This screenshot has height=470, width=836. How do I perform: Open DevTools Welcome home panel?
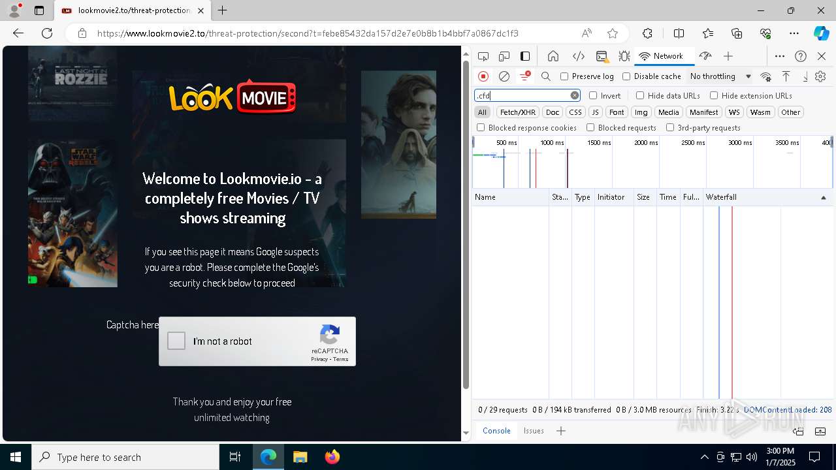pos(553,56)
